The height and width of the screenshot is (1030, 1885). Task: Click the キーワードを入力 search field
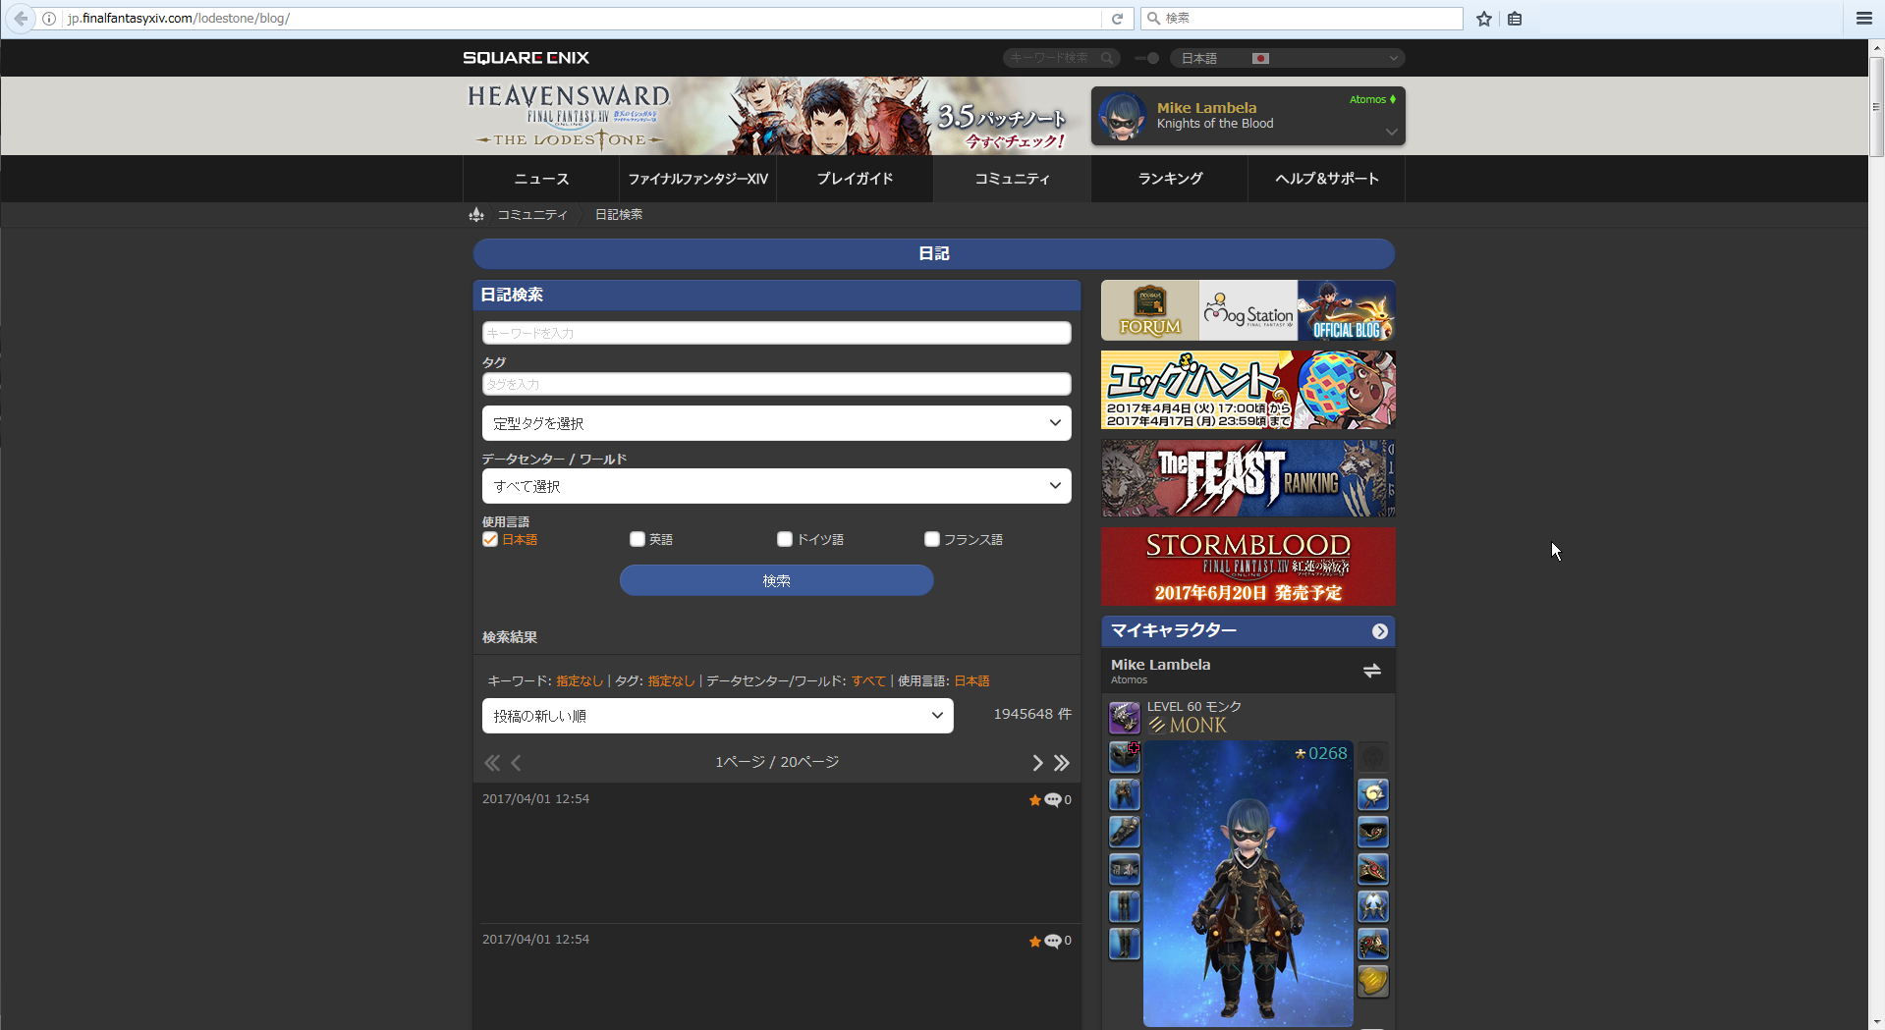tap(776, 333)
